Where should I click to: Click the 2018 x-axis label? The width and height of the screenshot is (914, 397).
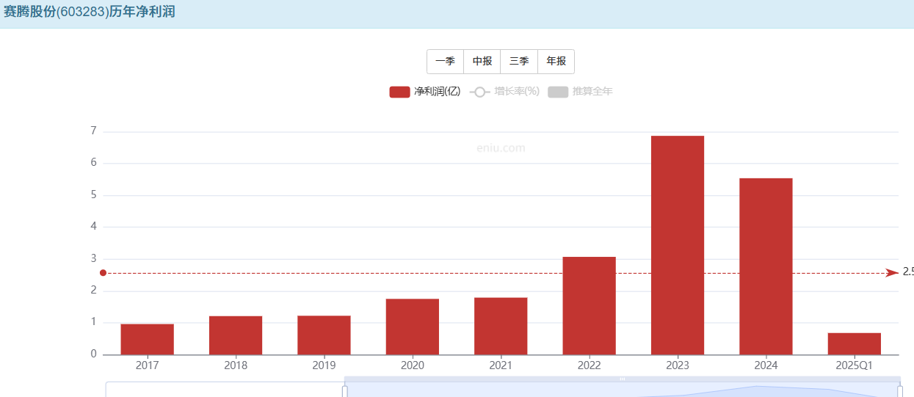pos(236,365)
